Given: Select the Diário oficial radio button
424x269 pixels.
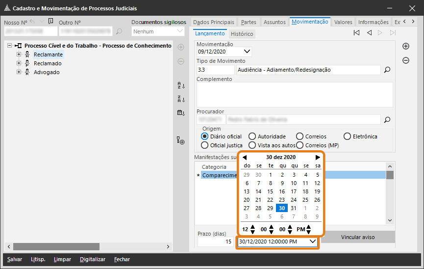Looking at the screenshot, I should [205, 136].
